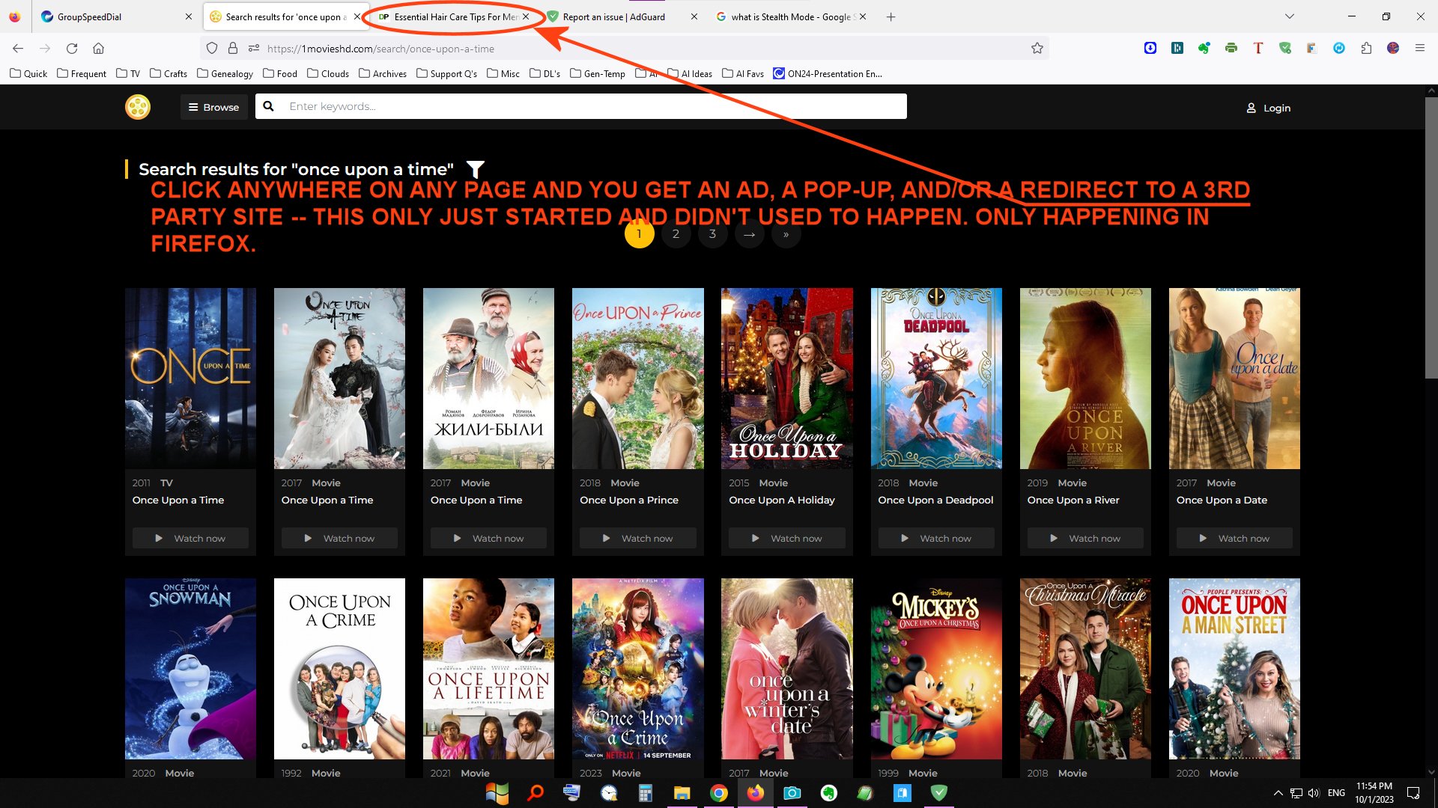Switch to the GroupSpeedDial tab
Image resolution: width=1438 pixels, height=808 pixels.
point(90,16)
